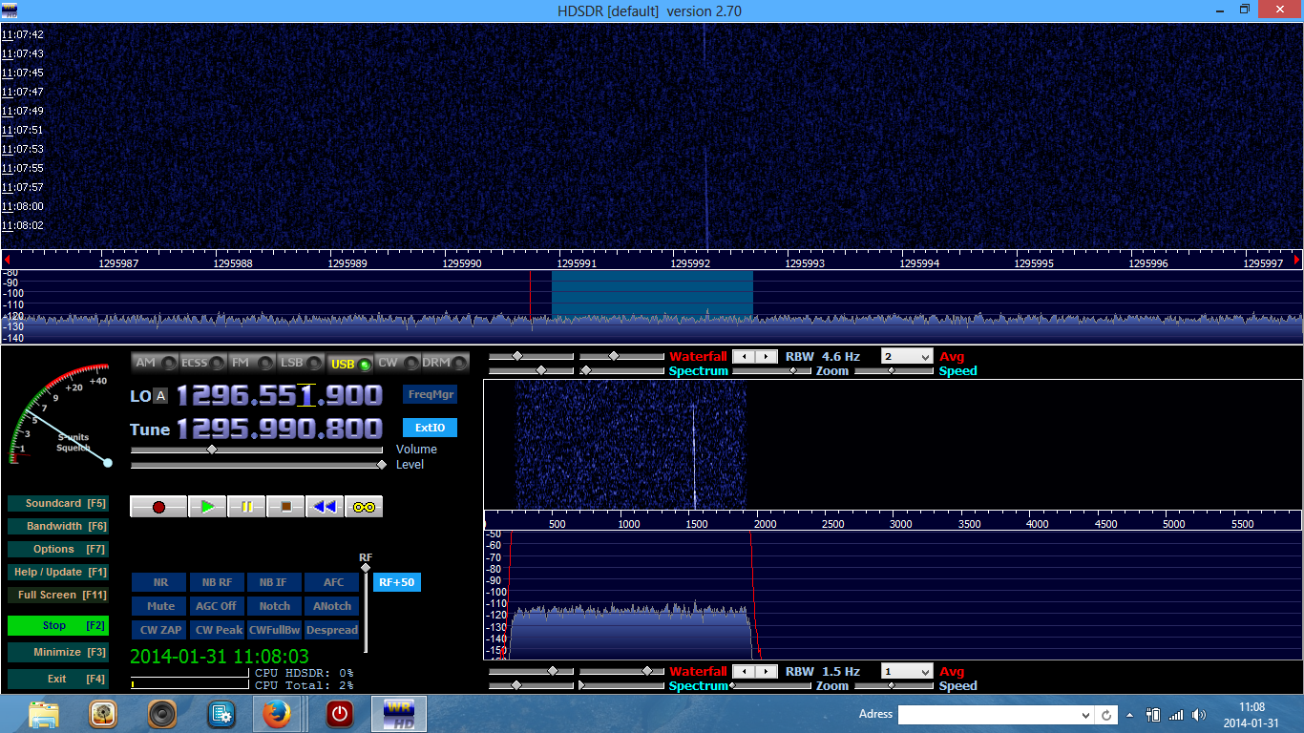Screen dimensions: 1304x733
Task: Click the Minimize [F3] button
Action: point(57,652)
